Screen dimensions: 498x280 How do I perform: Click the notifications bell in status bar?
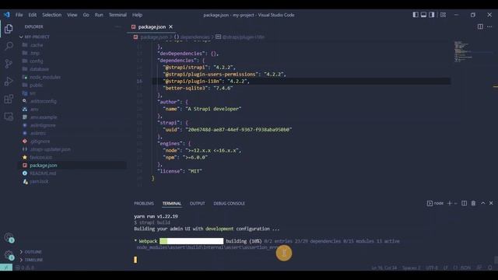point(490,268)
